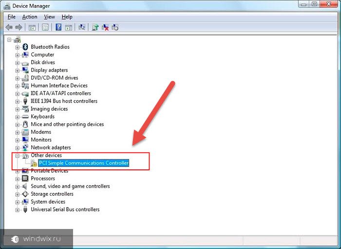The height and width of the screenshot is (249, 341).
Task: Click the Forward arrow toolbar icon
Action: click(x=19, y=27)
